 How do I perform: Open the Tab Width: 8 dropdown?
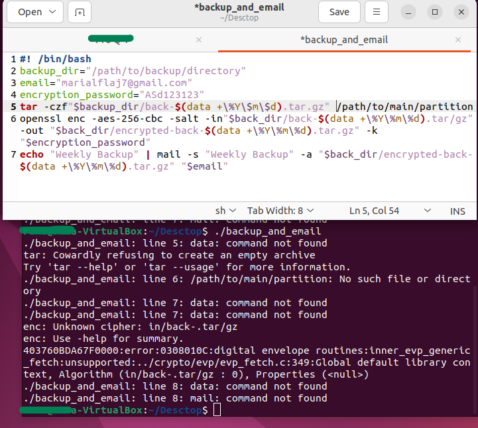pyautogui.click(x=280, y=211)
